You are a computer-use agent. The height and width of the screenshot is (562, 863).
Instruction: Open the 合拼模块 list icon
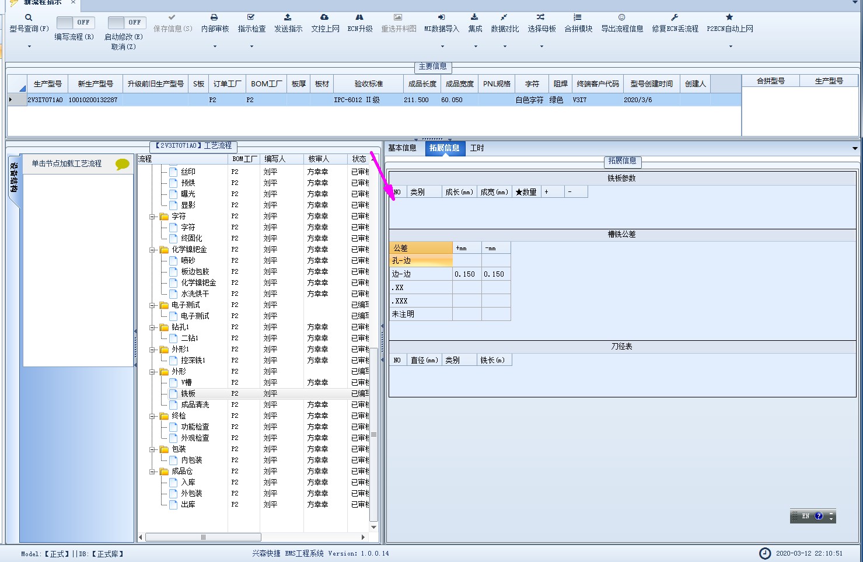[578, 18]
